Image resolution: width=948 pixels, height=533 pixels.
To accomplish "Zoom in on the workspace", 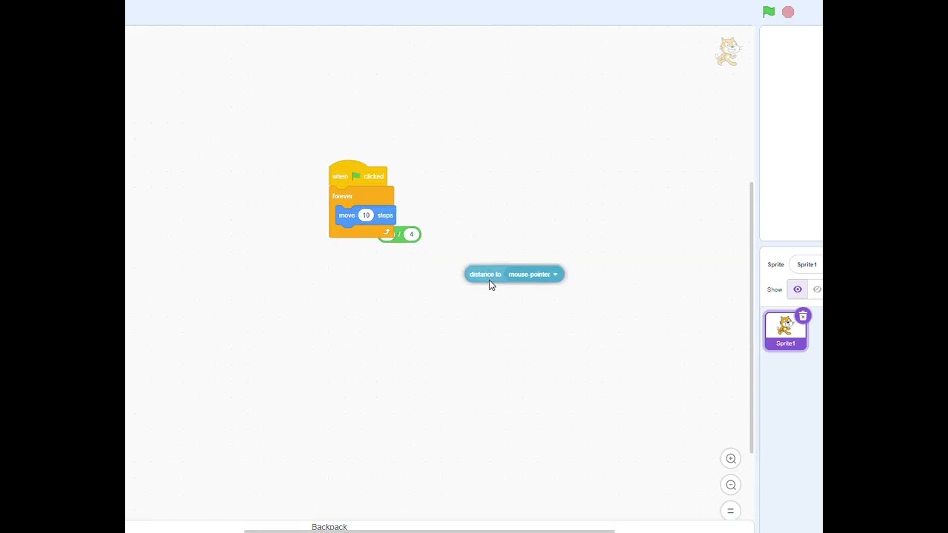I will point(730,458).
